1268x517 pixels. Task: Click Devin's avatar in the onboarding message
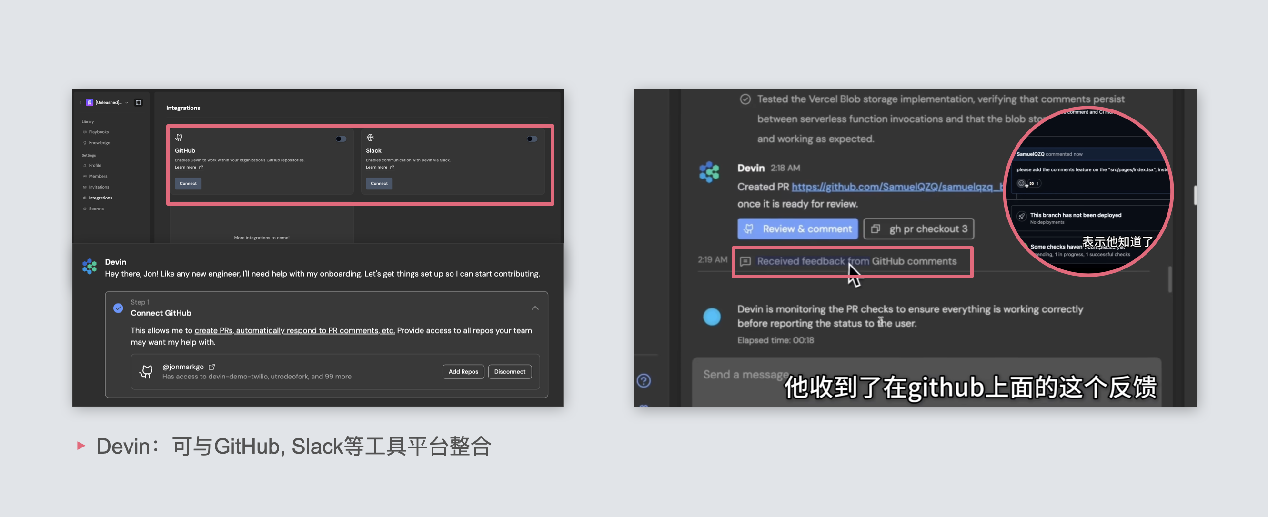[x=90, y=266]
